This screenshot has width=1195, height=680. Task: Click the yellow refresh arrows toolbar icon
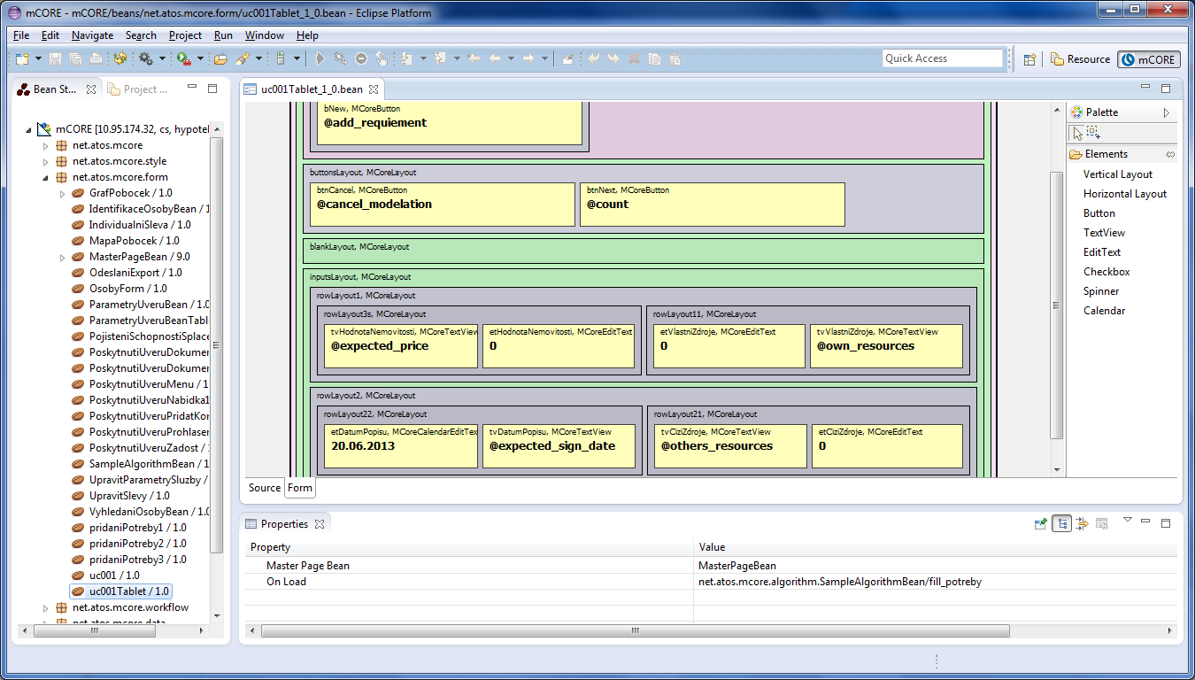pos(120,58)
